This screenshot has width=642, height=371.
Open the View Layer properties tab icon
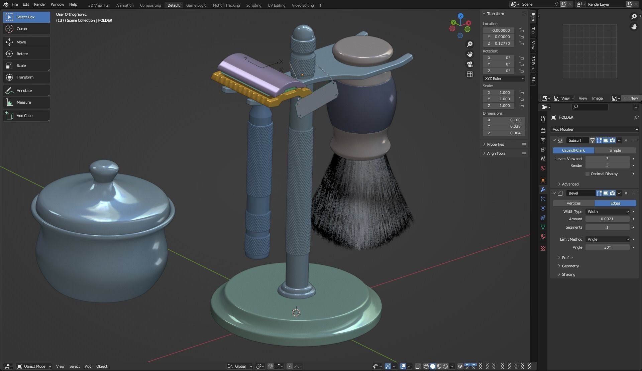(x=543, y=149)
